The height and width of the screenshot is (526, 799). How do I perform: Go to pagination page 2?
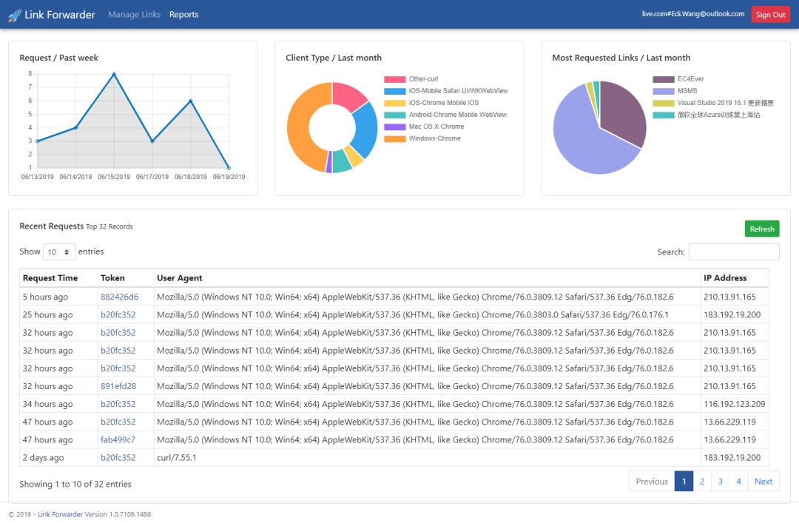coord(702,481)
